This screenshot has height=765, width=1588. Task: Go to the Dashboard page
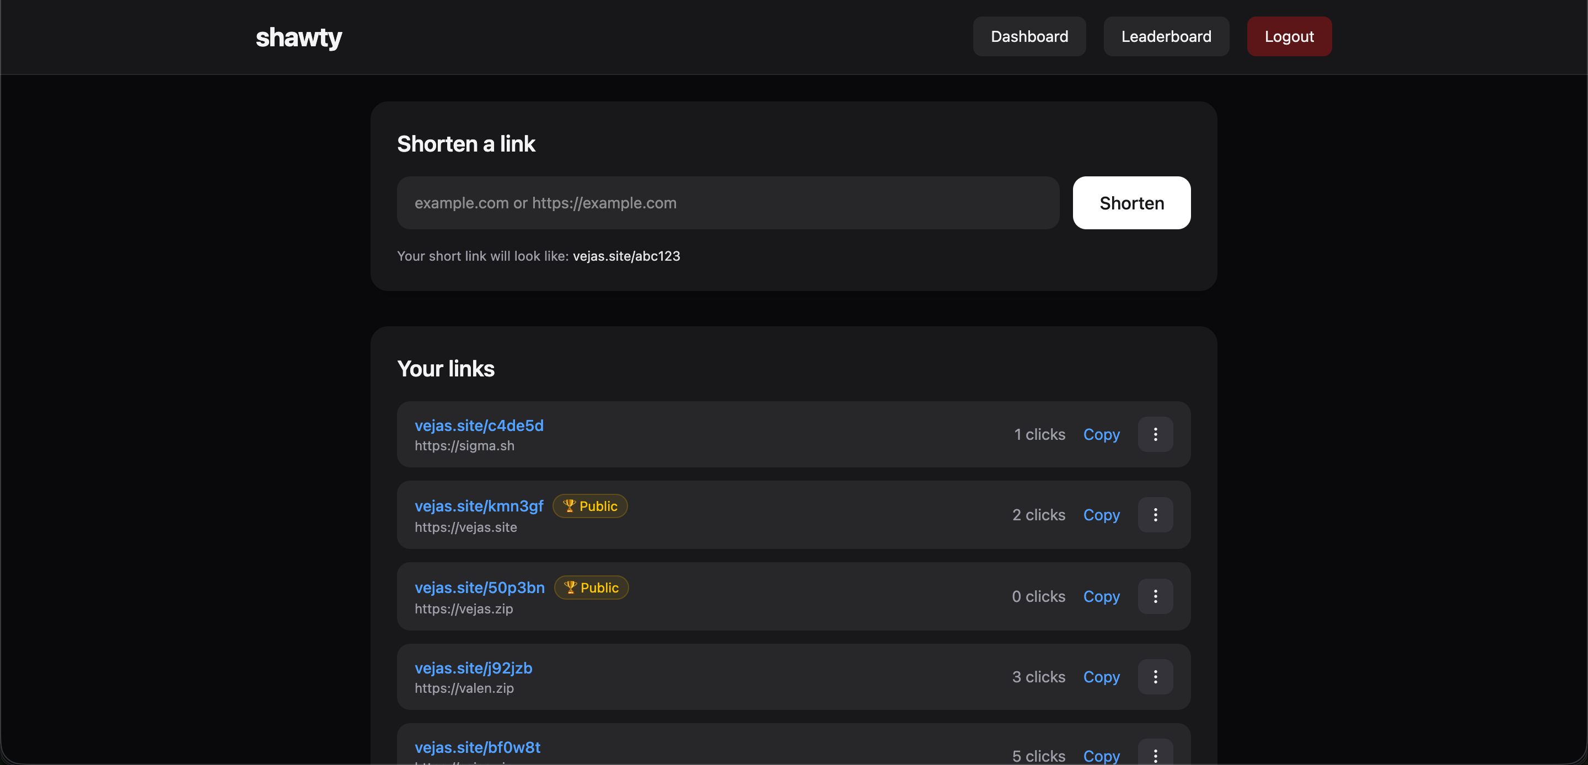[x=1029, y=36]
